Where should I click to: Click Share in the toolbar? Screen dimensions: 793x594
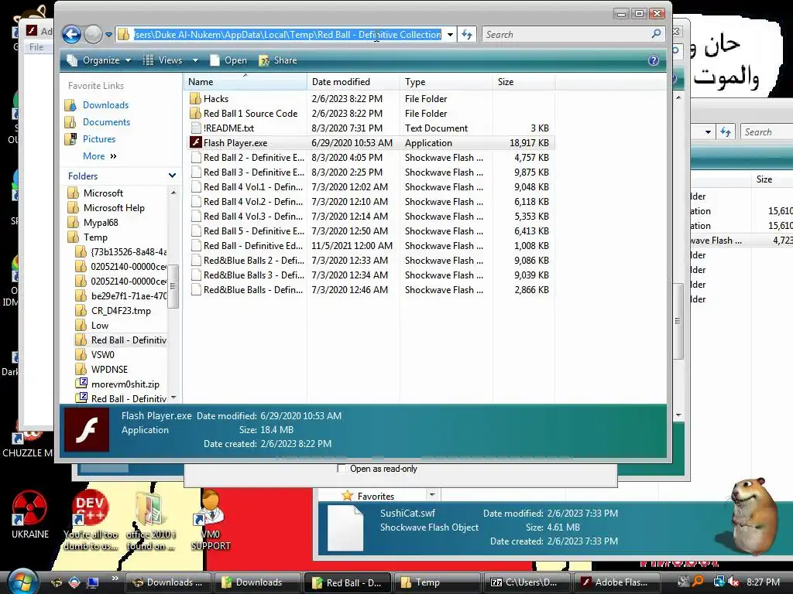point(278,60)
